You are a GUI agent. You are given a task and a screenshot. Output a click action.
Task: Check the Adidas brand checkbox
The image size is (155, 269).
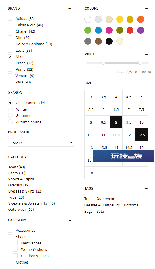(10, 18)
